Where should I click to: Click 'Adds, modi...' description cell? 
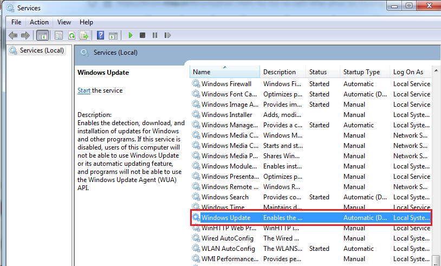[x=282, y=115]
